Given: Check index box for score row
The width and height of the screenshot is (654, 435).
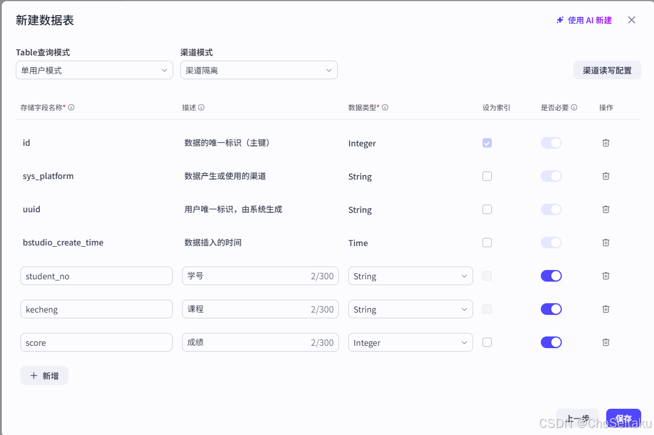Looking at the screenshot, I should click(487, 342).
